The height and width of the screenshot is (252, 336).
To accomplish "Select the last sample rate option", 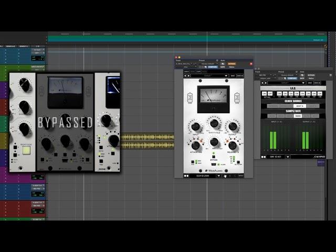I will (315, 116).
